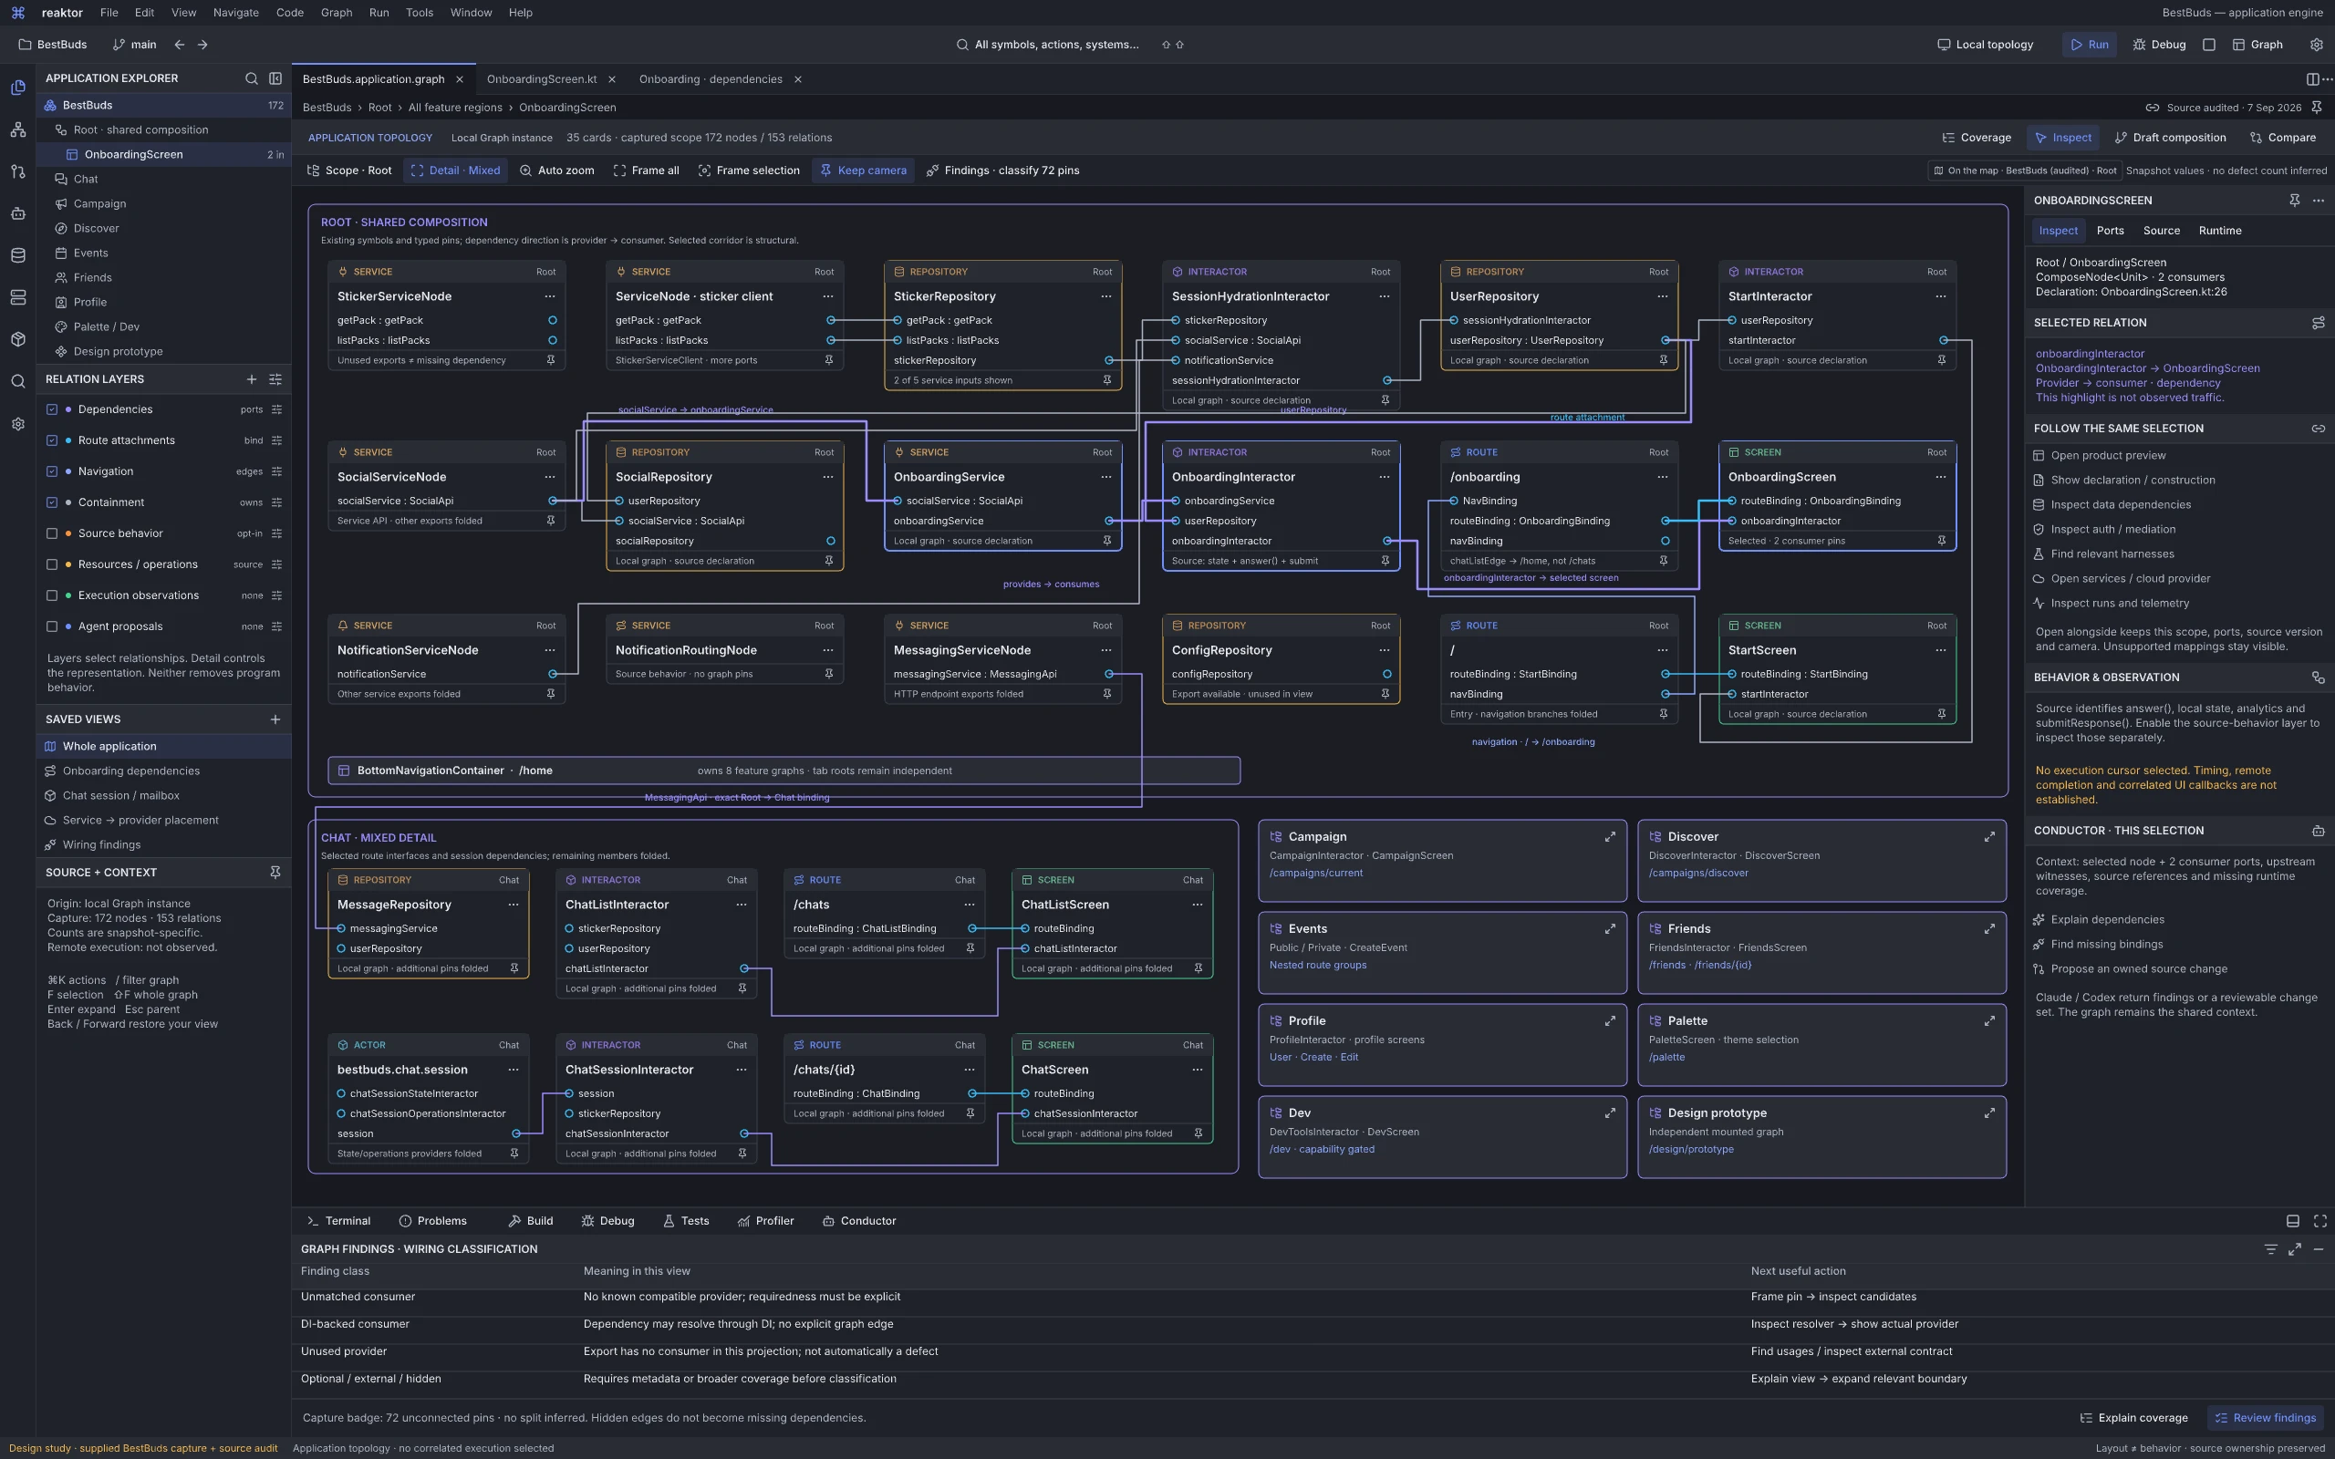2335x1459 pixels.
Task: Enable the Source behavior layer checkbox
Action: [52, 533]
